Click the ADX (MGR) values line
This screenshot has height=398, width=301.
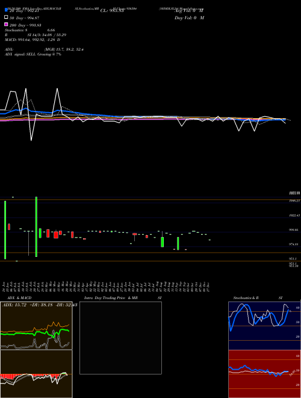coord(44,49)
